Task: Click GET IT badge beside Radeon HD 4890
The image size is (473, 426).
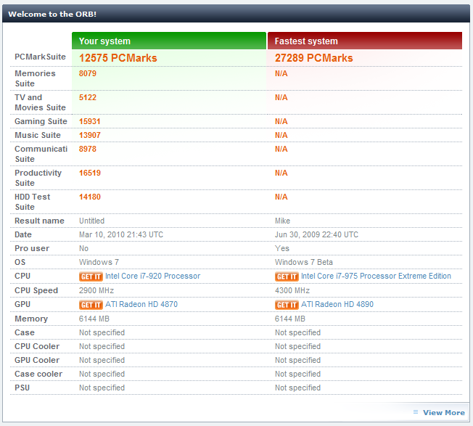Action: click(287, 305)
